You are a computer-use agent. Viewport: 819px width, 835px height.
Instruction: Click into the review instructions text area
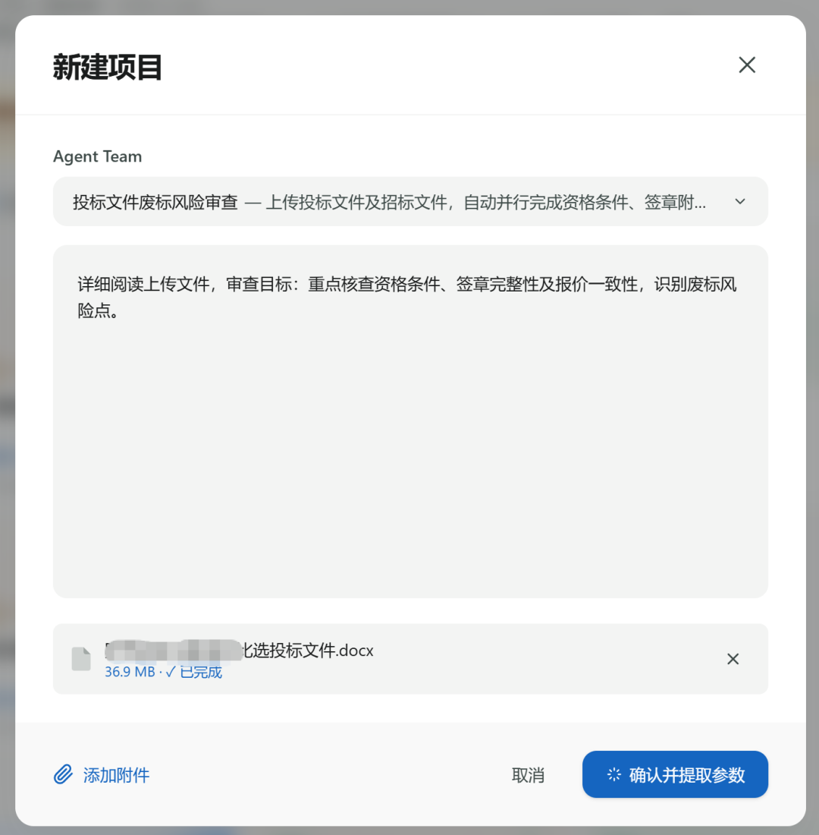tap(410, 421)
